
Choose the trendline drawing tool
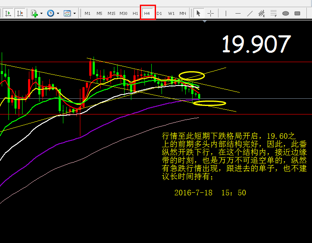[x=250, y=13]
